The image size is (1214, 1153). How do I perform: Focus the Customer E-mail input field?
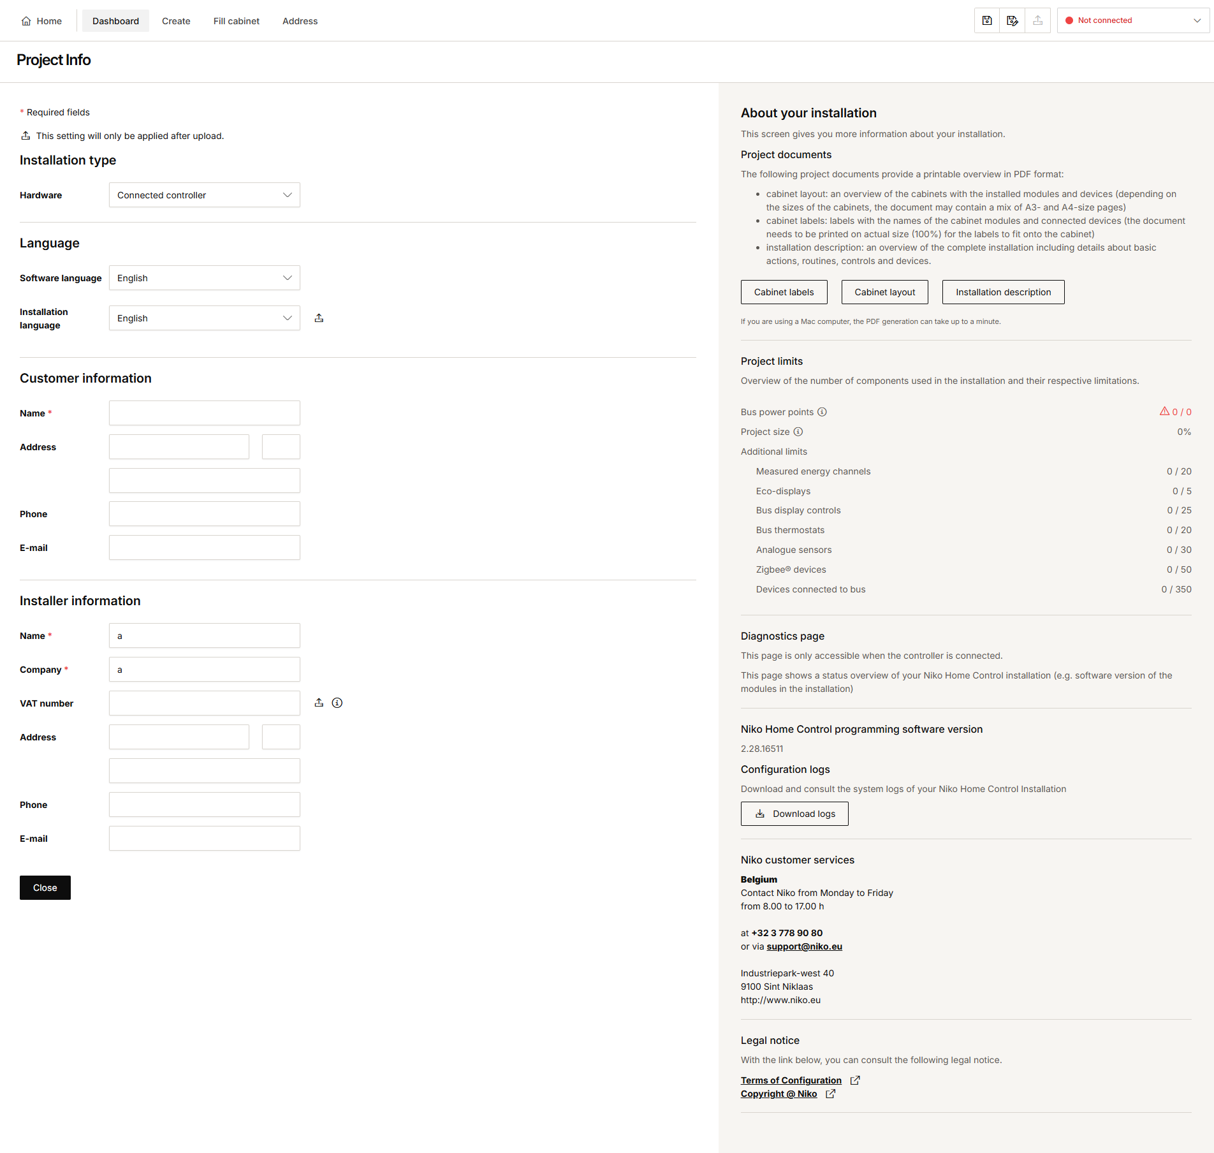[205, 548]
